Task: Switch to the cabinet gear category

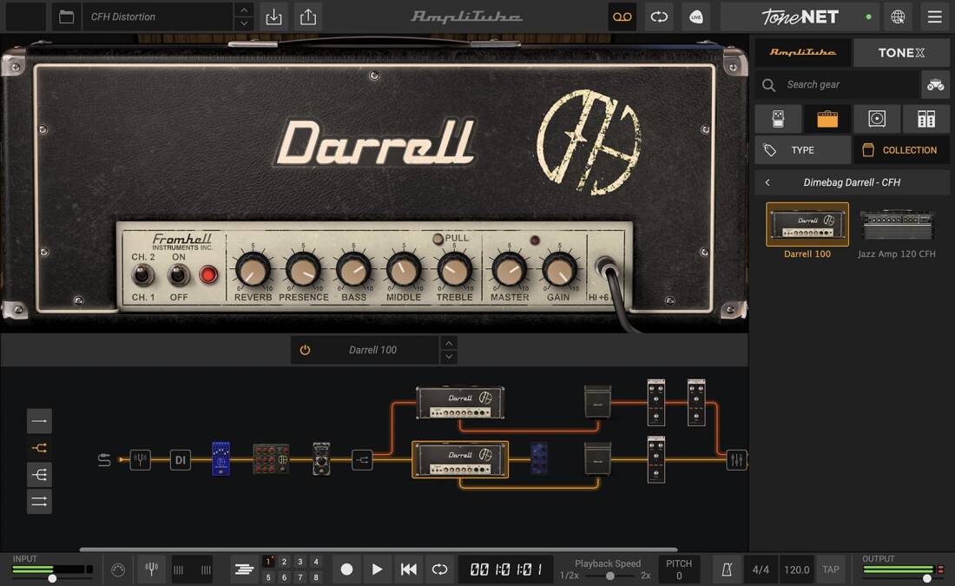Action: 877,118
